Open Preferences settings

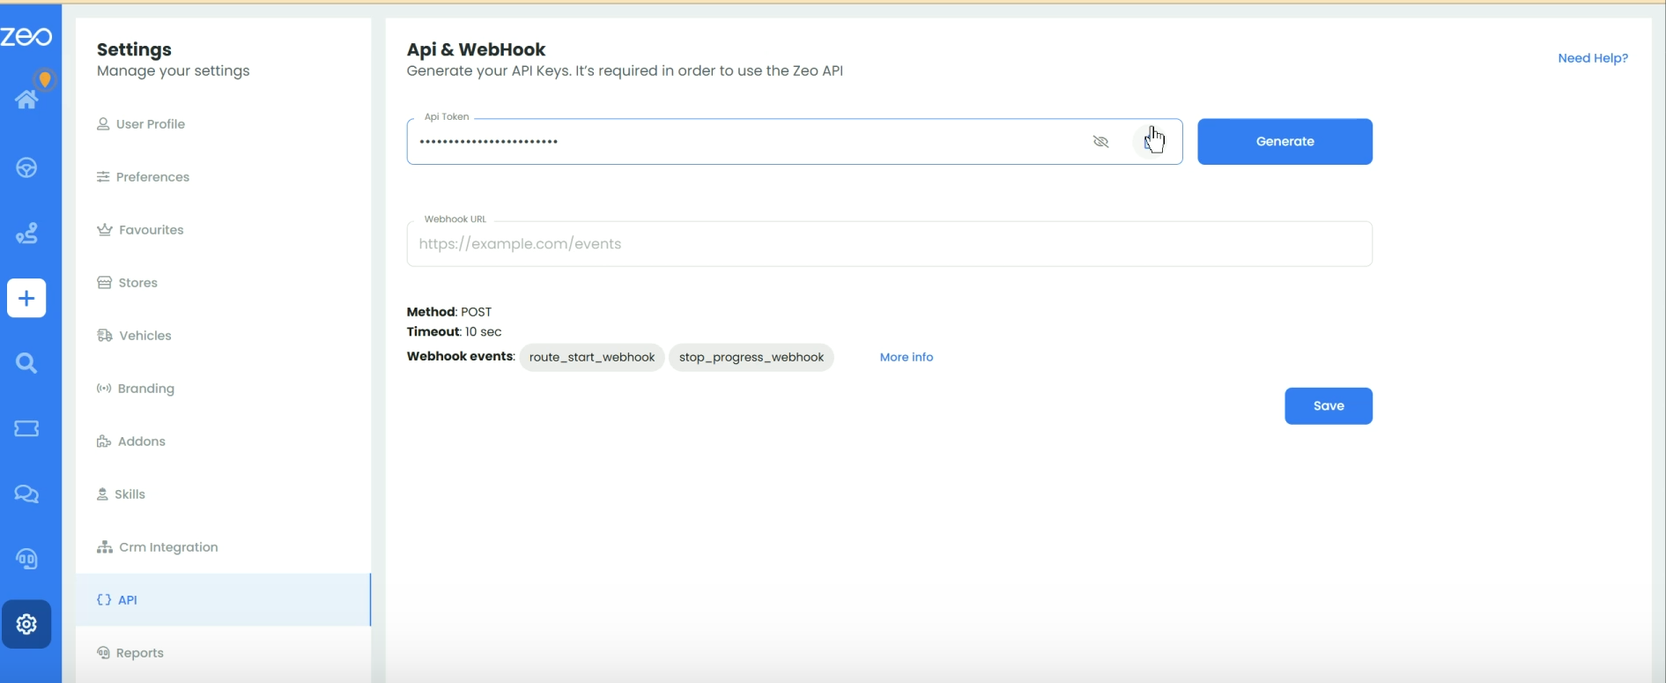223,177
